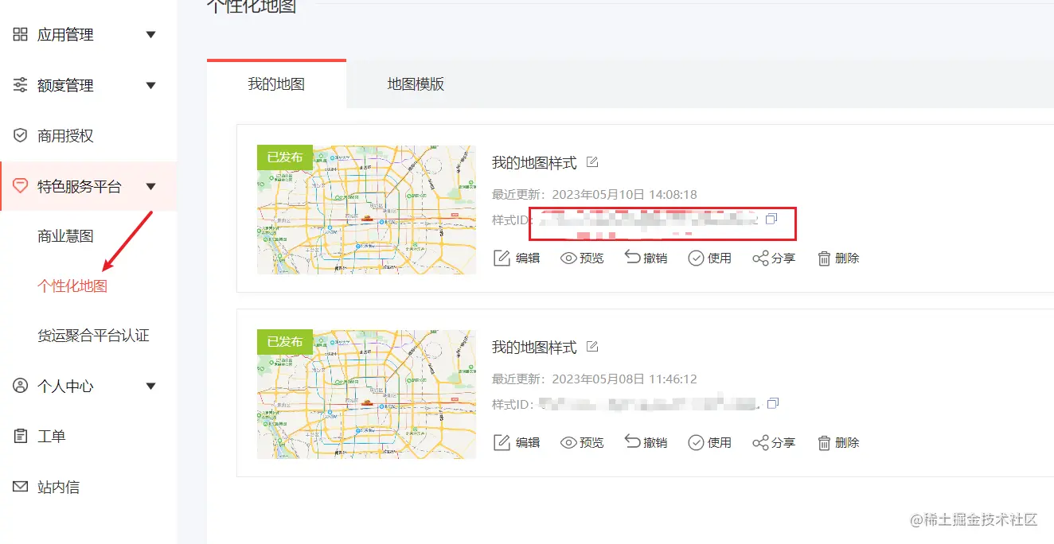Open the 工单 menu item
Image resolution: width=1054 pixels, height=544 pixels.
pos(52,437)
